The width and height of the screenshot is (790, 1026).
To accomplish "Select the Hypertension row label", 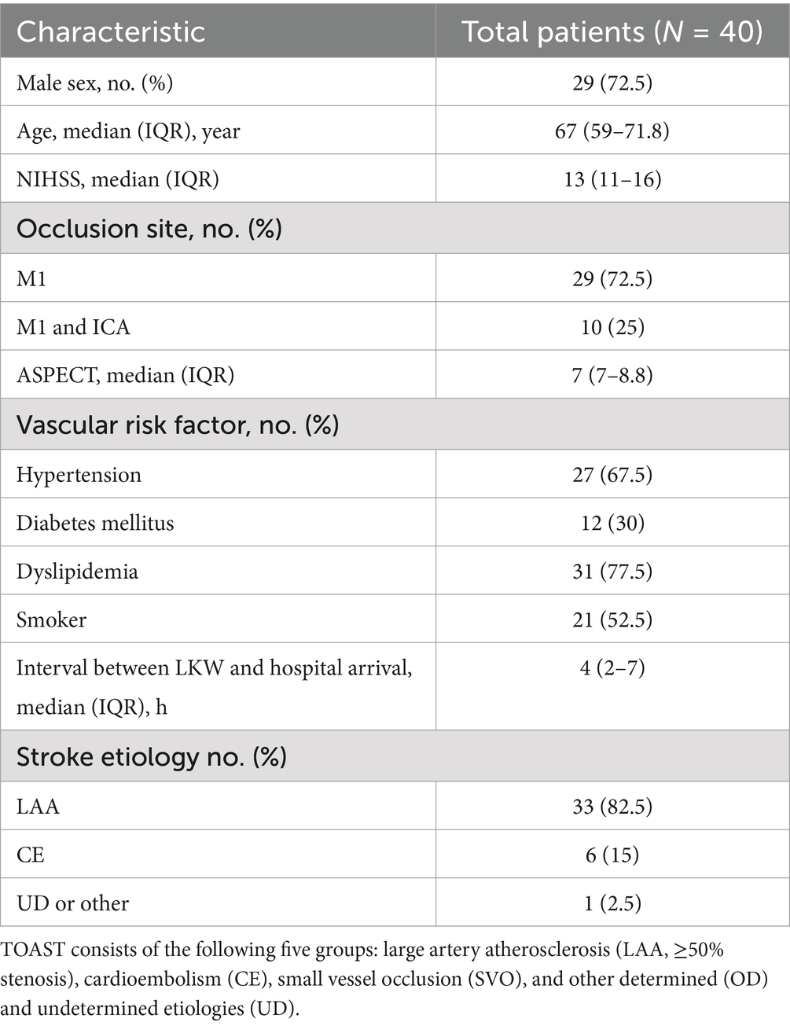I will (x=79, y=475).
